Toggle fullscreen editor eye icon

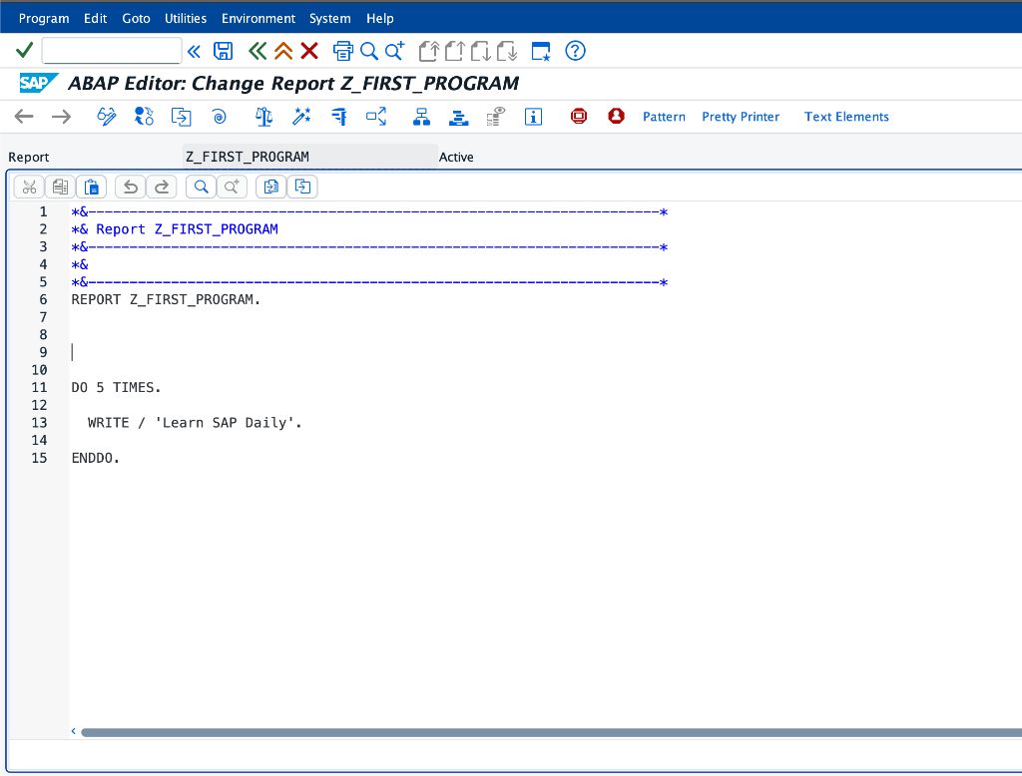pyautogui.click(x=496, y=117)
